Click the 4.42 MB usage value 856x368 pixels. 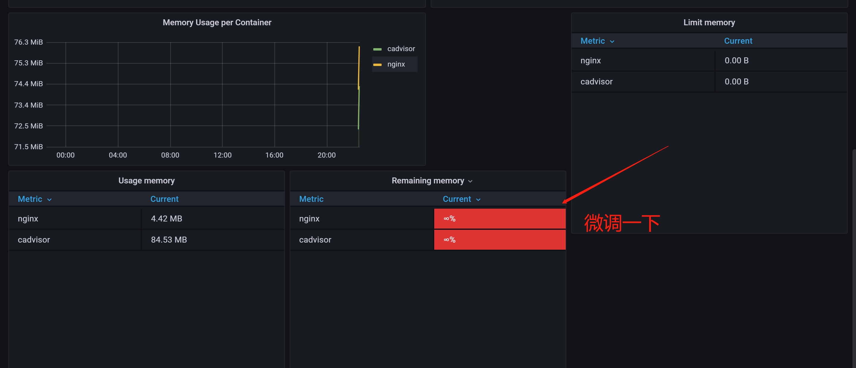point(166,218)
